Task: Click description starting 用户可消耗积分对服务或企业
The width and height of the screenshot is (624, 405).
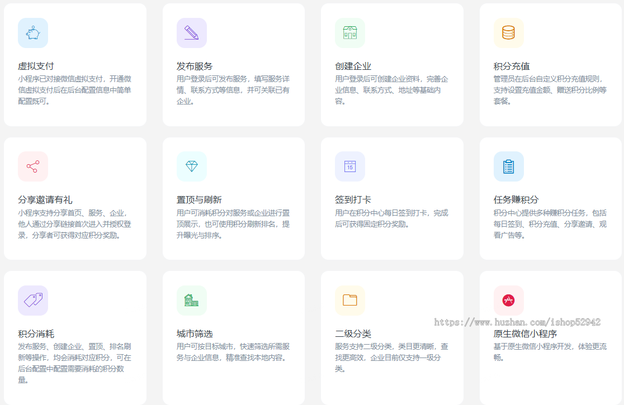Action: pyautogui.click(x=233, y=224)
